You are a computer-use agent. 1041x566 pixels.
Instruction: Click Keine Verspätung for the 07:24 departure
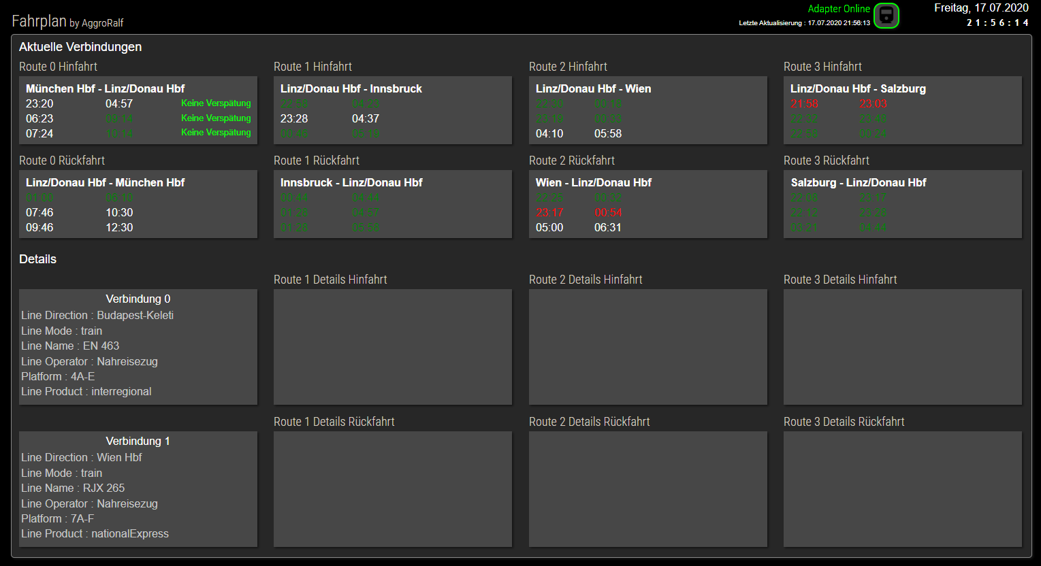(216, 133)
